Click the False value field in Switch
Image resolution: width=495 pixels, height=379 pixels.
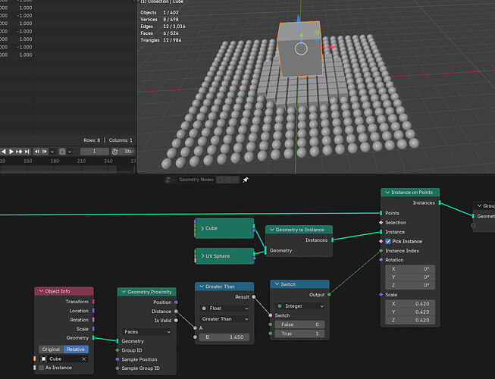[x=299, y=324]
